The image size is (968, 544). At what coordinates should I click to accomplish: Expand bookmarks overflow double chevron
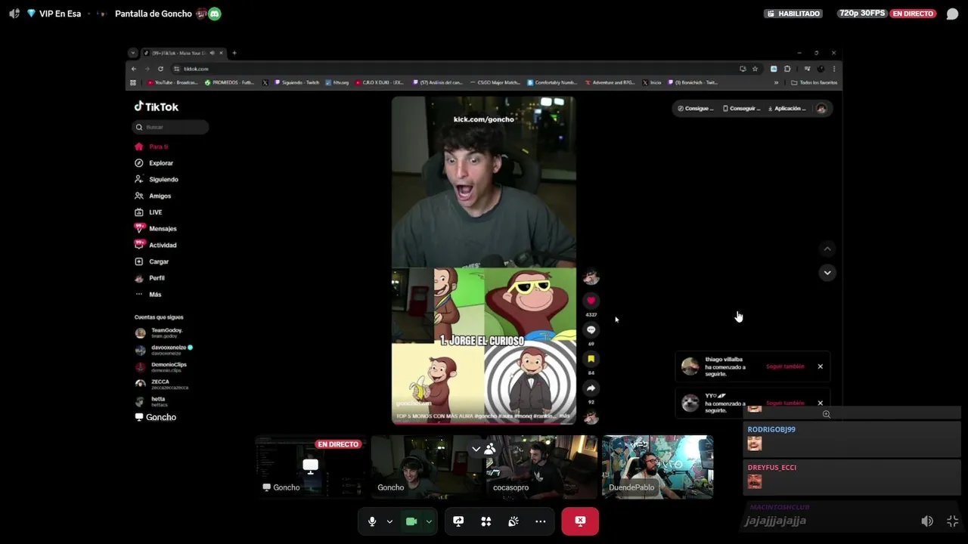pos(776,82)
